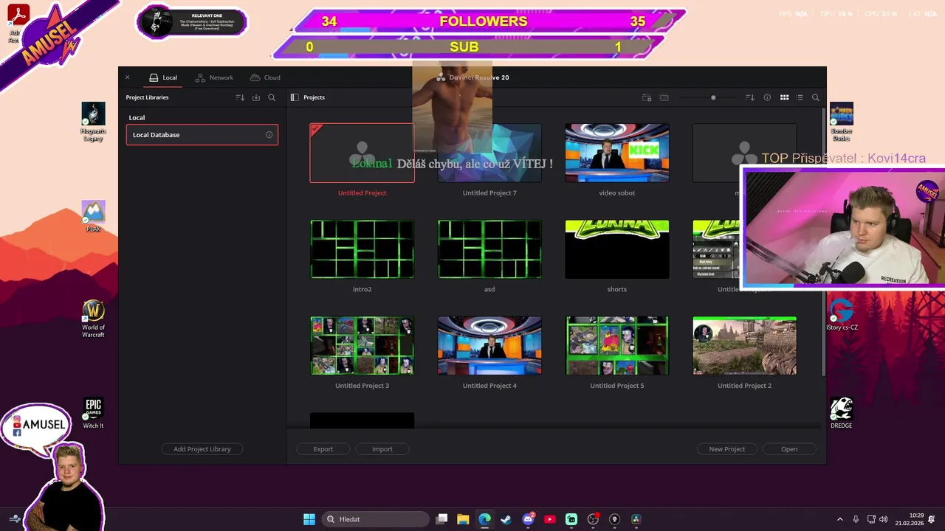Open Hogwarts Legacy desktop shortcut
This screenshot has width=945, height=531.
[93, 122]
